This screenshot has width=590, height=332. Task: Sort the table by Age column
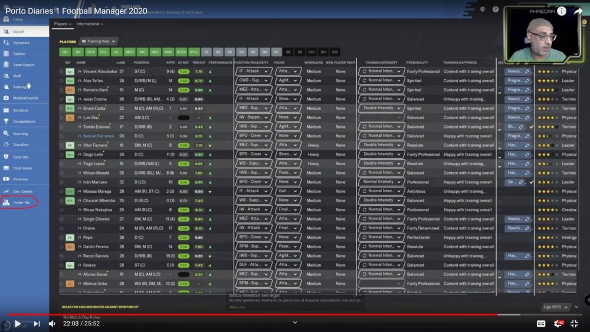[x=121, y=63]
